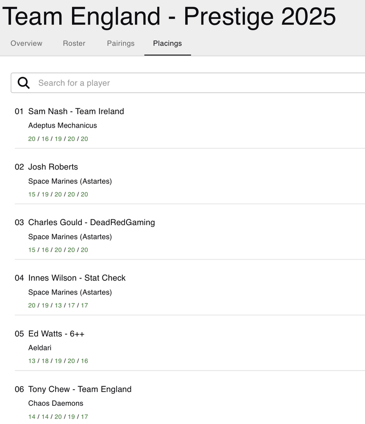Open Josh Roberts player entry

click(53, 167)
